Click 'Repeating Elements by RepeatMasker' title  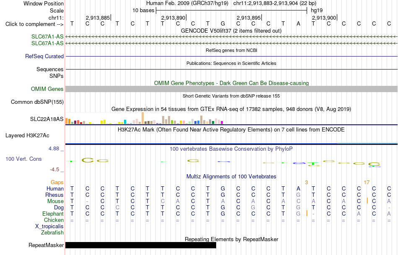click(232, 239)
